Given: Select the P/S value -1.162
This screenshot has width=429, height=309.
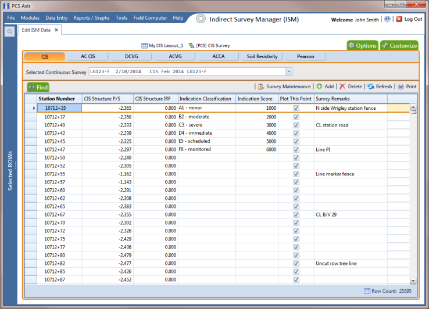Looking at the screenshot, I should (x=125, y=174).
